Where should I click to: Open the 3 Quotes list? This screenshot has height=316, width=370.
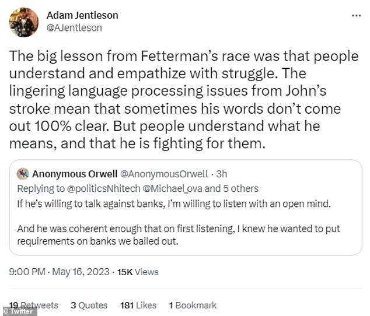89,305
